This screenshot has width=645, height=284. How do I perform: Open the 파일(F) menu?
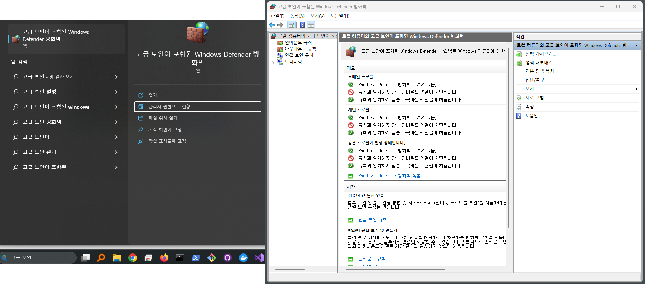(x=277, y=16)
